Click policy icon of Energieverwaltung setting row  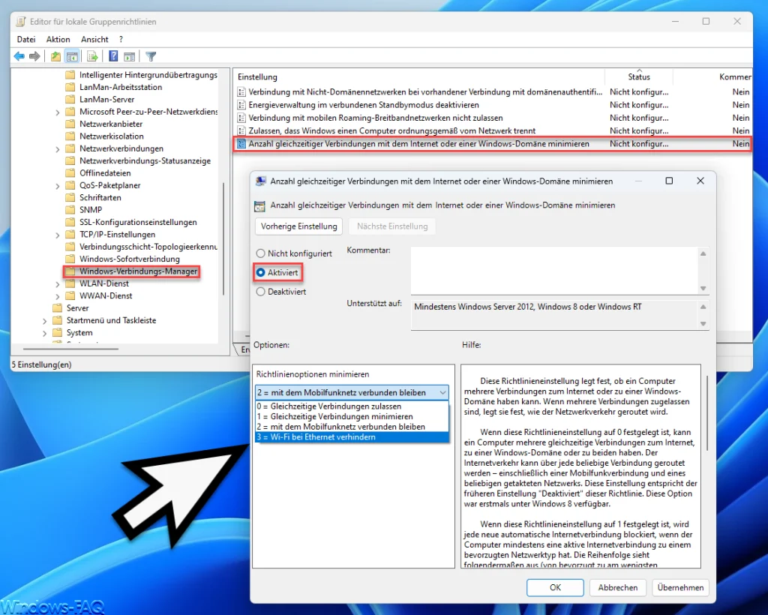(x=241, y=105)
